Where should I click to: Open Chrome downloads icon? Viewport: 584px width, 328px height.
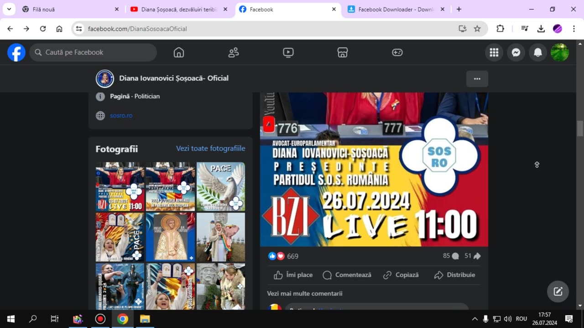pos(541,29)
